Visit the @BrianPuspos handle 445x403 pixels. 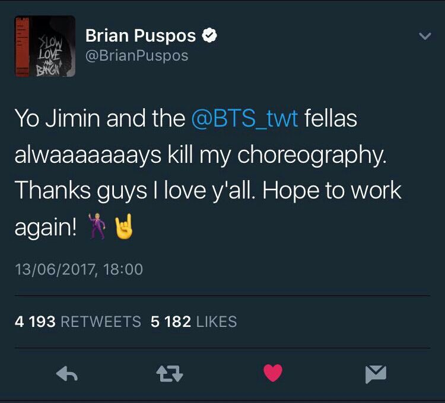(137, 55)
